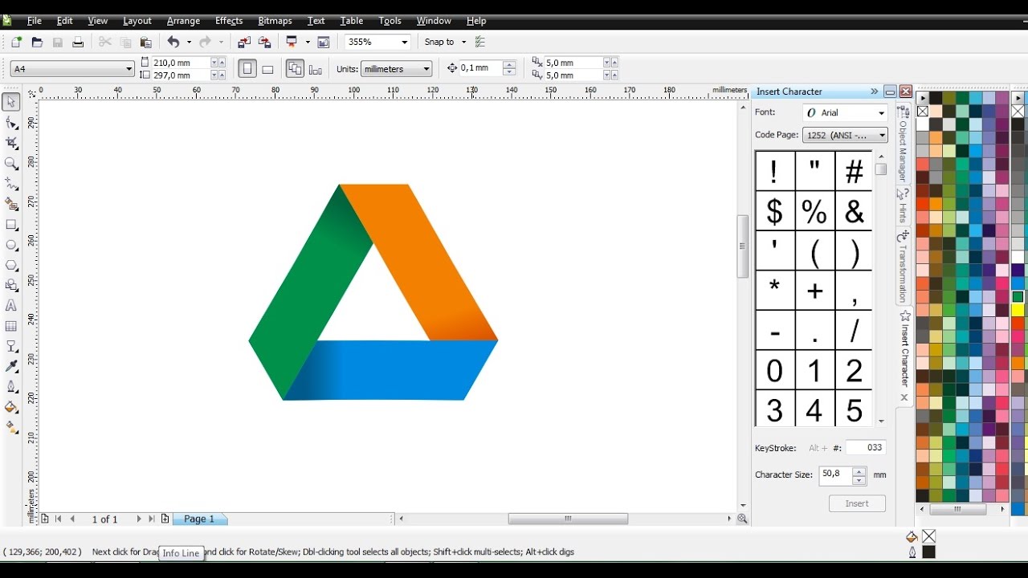Select the Crop tool
Viewport: 1028px width, 578px height.
pos(11,143)
